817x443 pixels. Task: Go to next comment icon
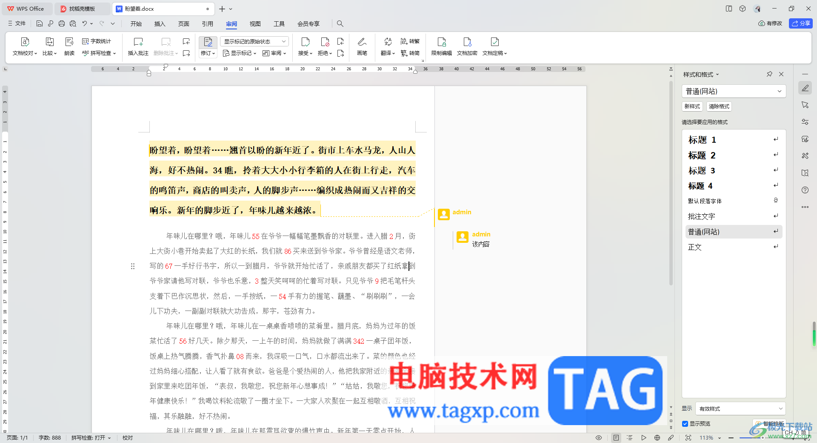pyautogui.click(x=186, y=53)
